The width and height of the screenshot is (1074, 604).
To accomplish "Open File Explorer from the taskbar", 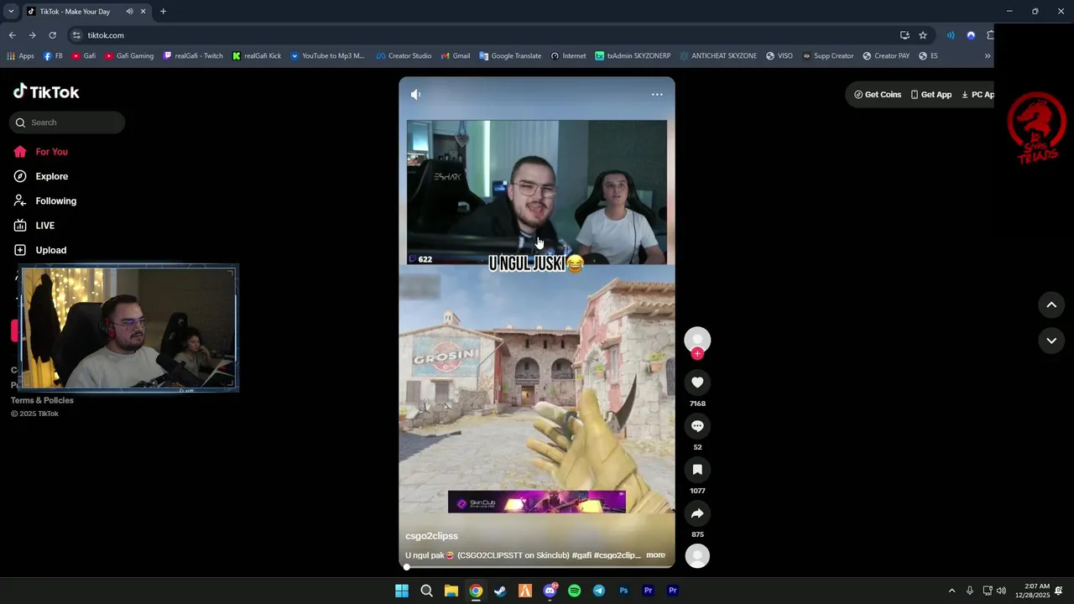I will [451, 591].
